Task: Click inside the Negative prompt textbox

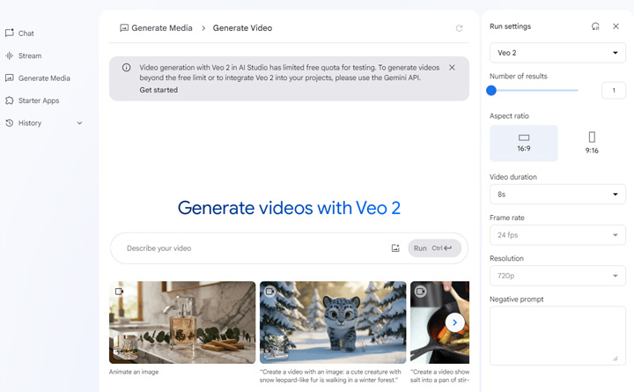Action: (557, 336)
